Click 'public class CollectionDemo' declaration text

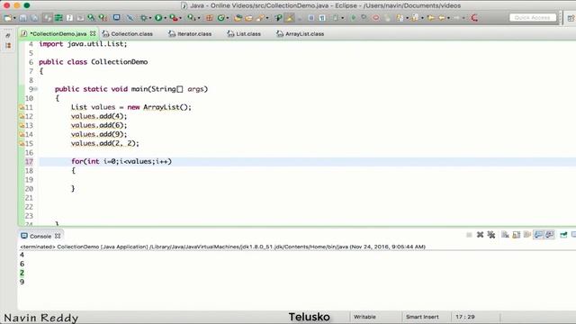click(93, 62)
